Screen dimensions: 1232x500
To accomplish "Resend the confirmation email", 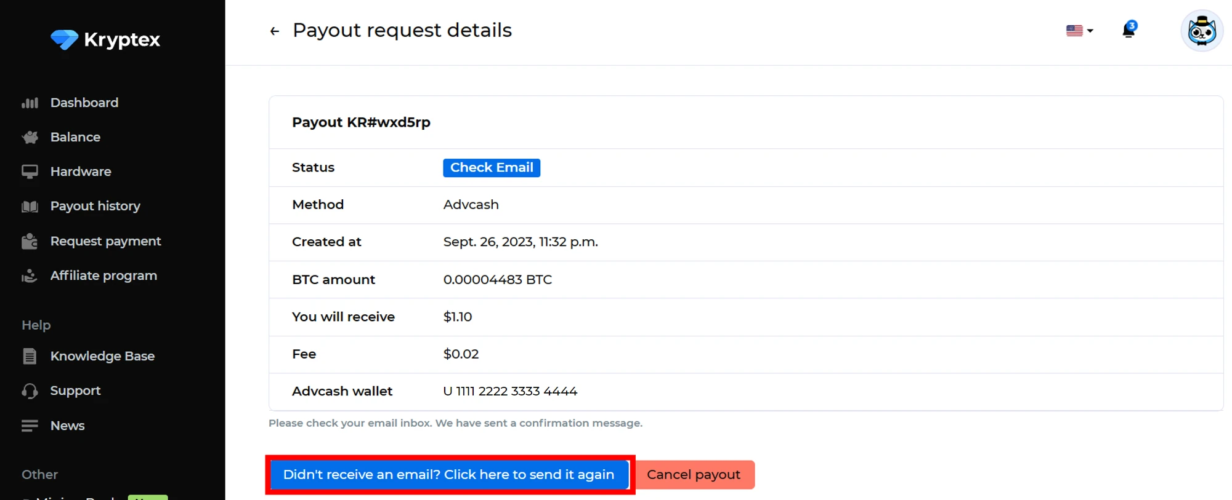I will (x=448, y=475).
